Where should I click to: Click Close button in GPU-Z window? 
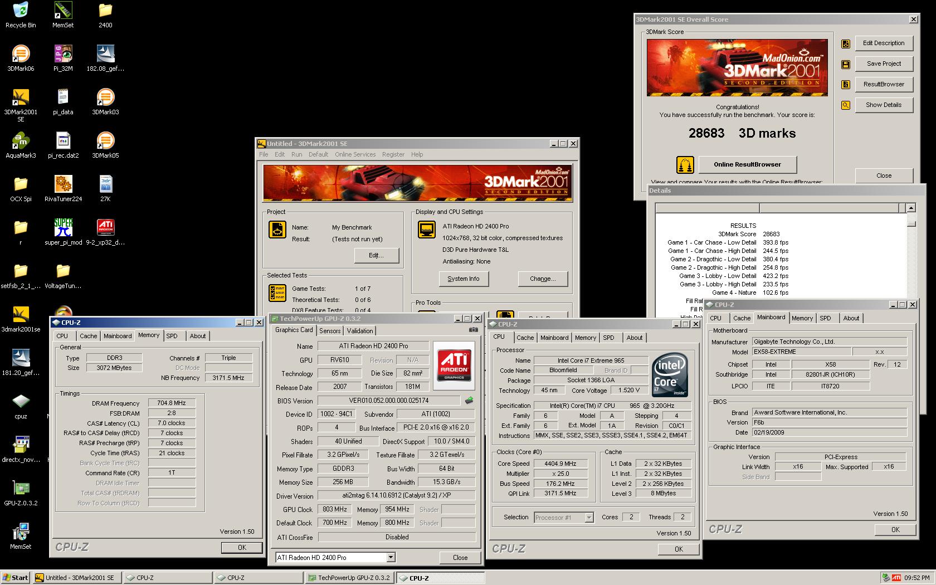(x=460, y=557)
